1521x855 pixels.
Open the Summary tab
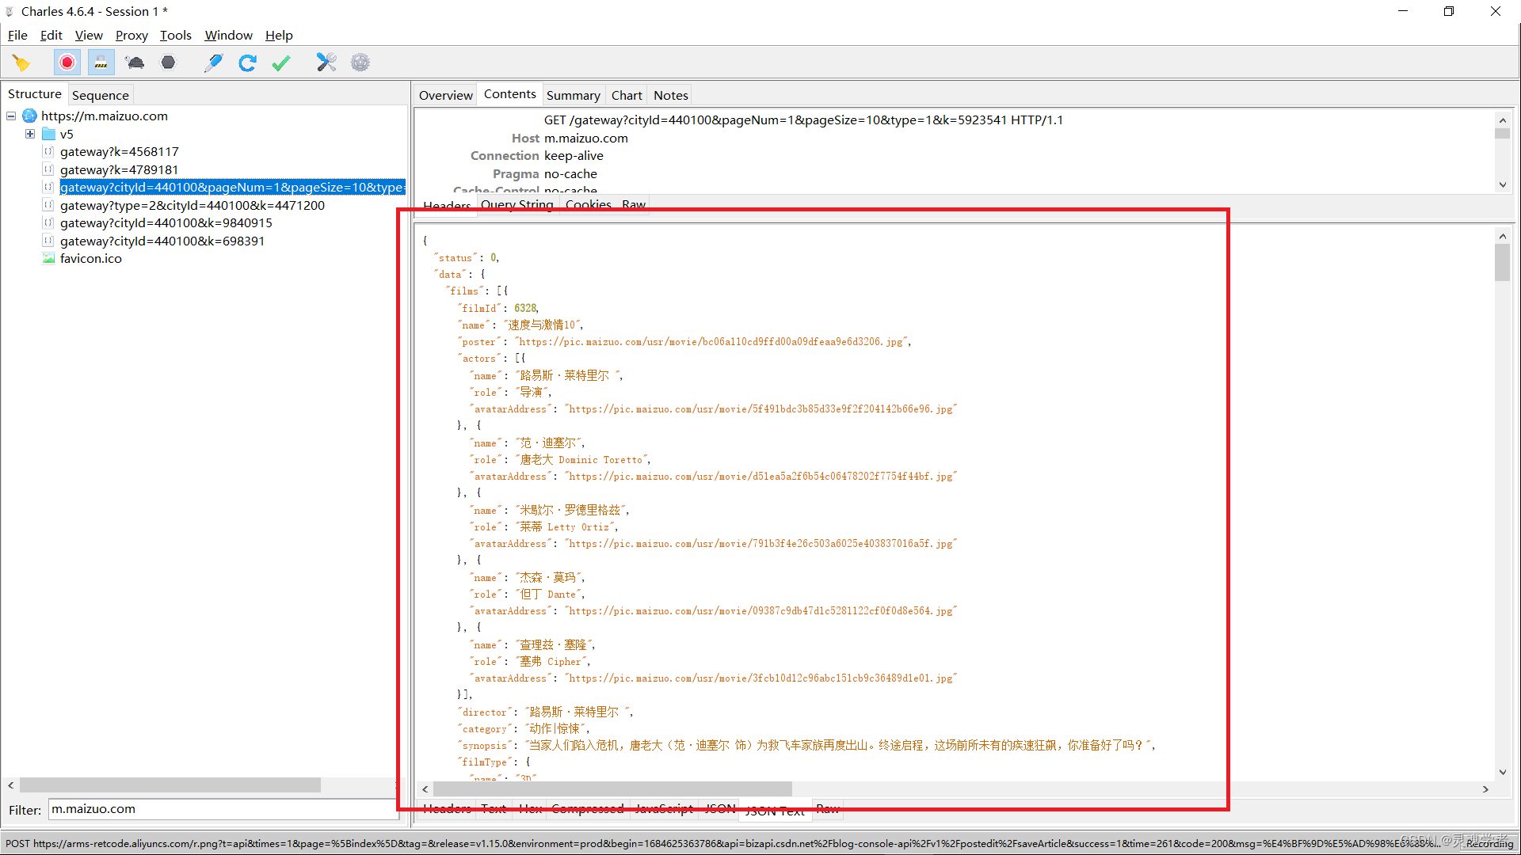coord(573,95)
